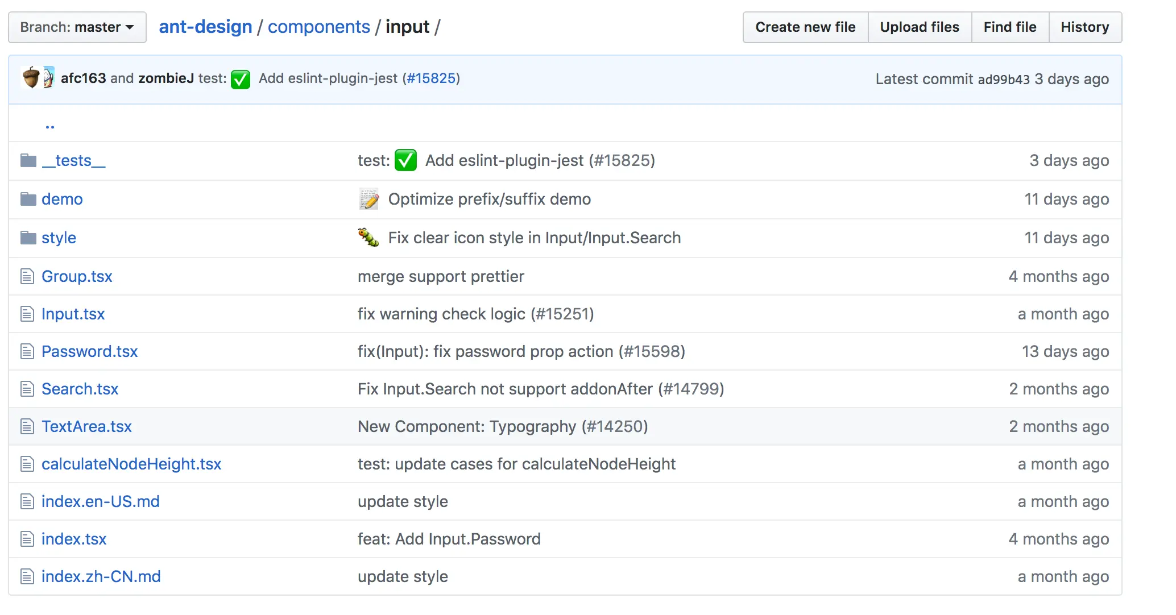Click the demo folder icon
Viewport: 1176px width, 615px height.
coord(28,200)
